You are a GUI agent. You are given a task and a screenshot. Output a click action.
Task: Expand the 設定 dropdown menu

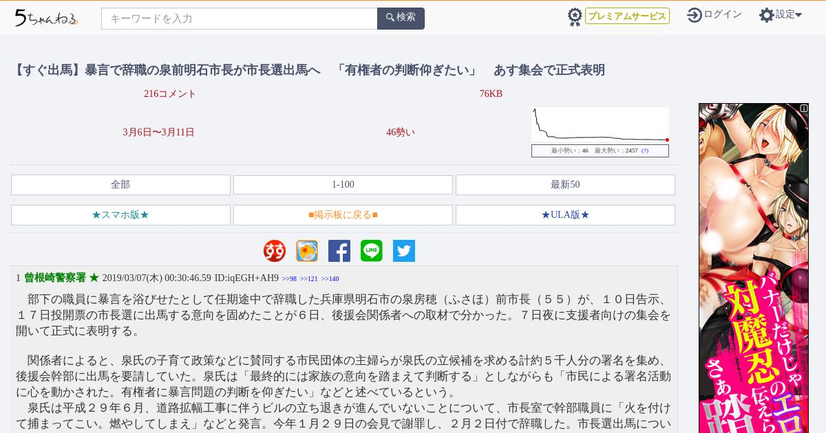(789, 14)
